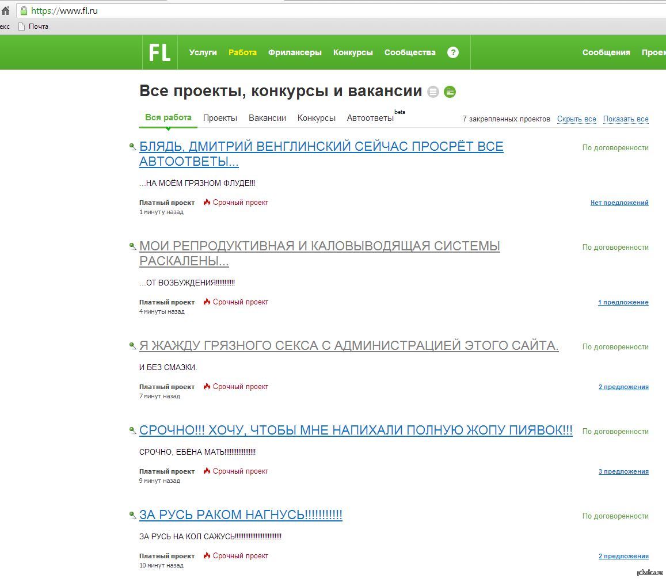Open project 'Я ЖАЖДУ... С АДМИНИСТРАЦИЕЙ ЭТОГО САЙТА'
Viewport: 666px width, 579px height.
[x=349, y=345]
